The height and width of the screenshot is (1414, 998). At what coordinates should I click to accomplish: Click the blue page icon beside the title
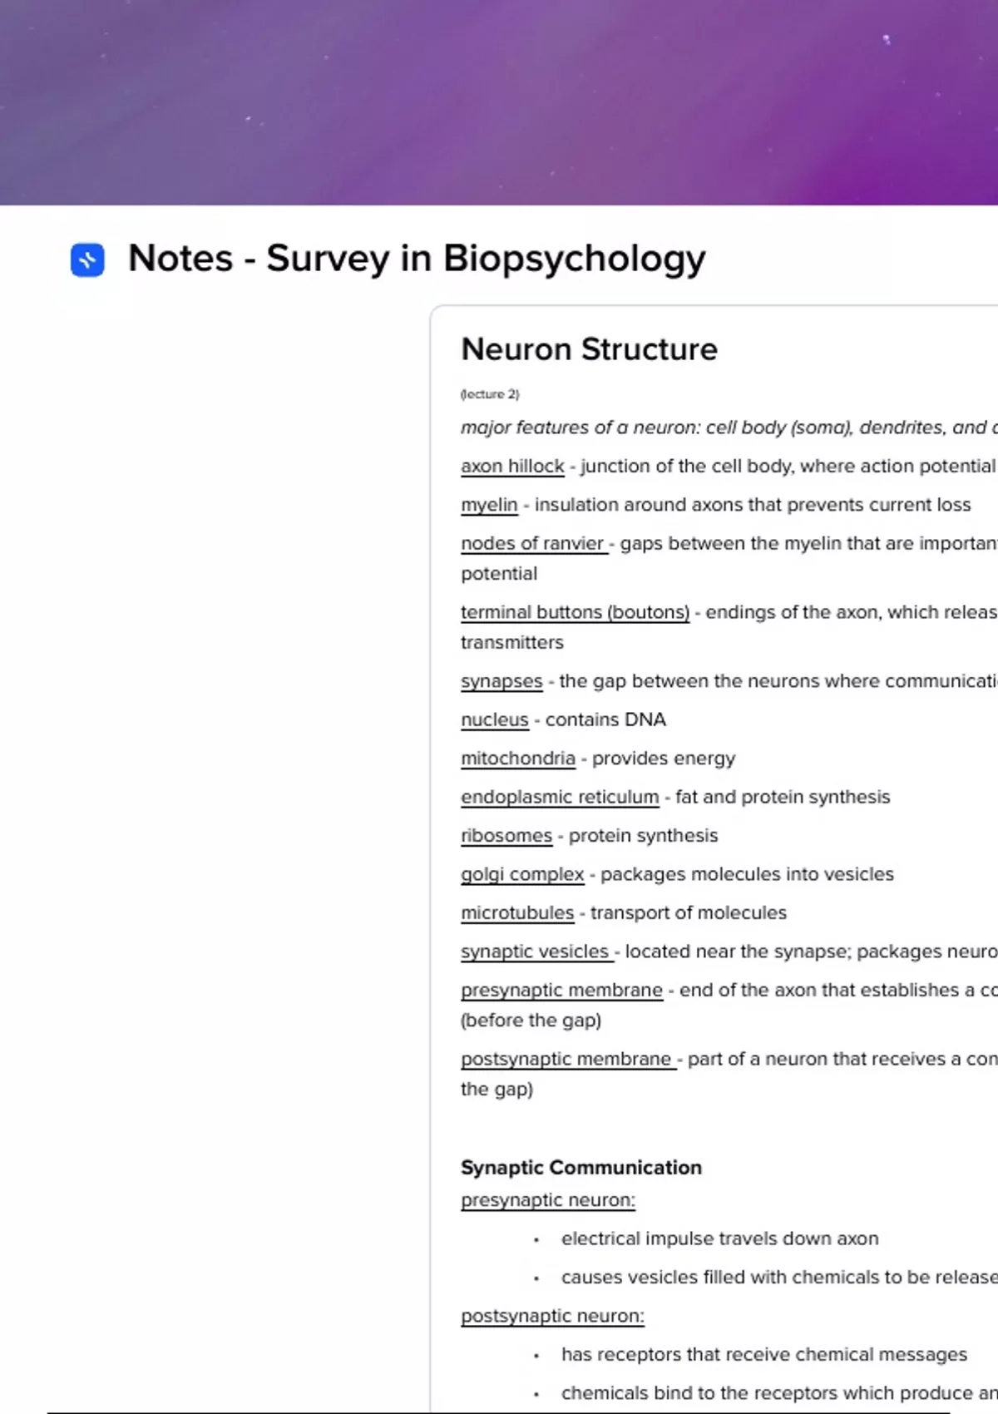point(87,260)
